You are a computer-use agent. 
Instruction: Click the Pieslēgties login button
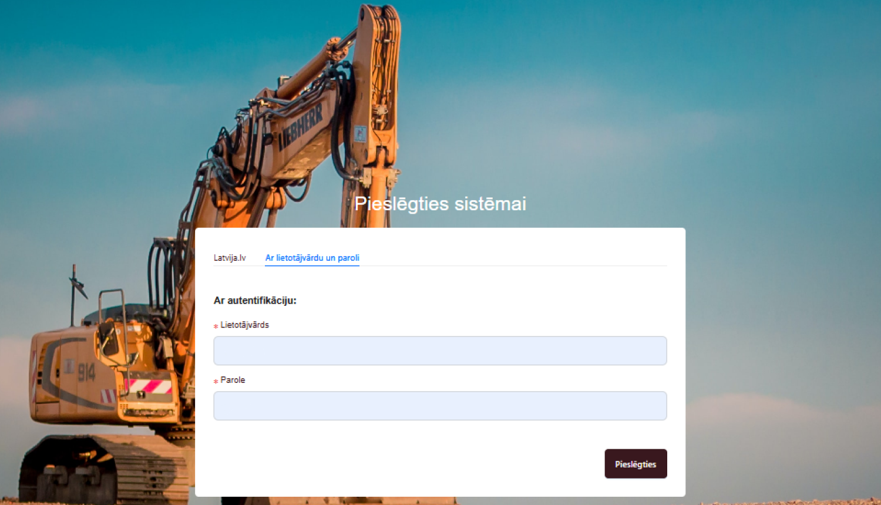(635, 464)
